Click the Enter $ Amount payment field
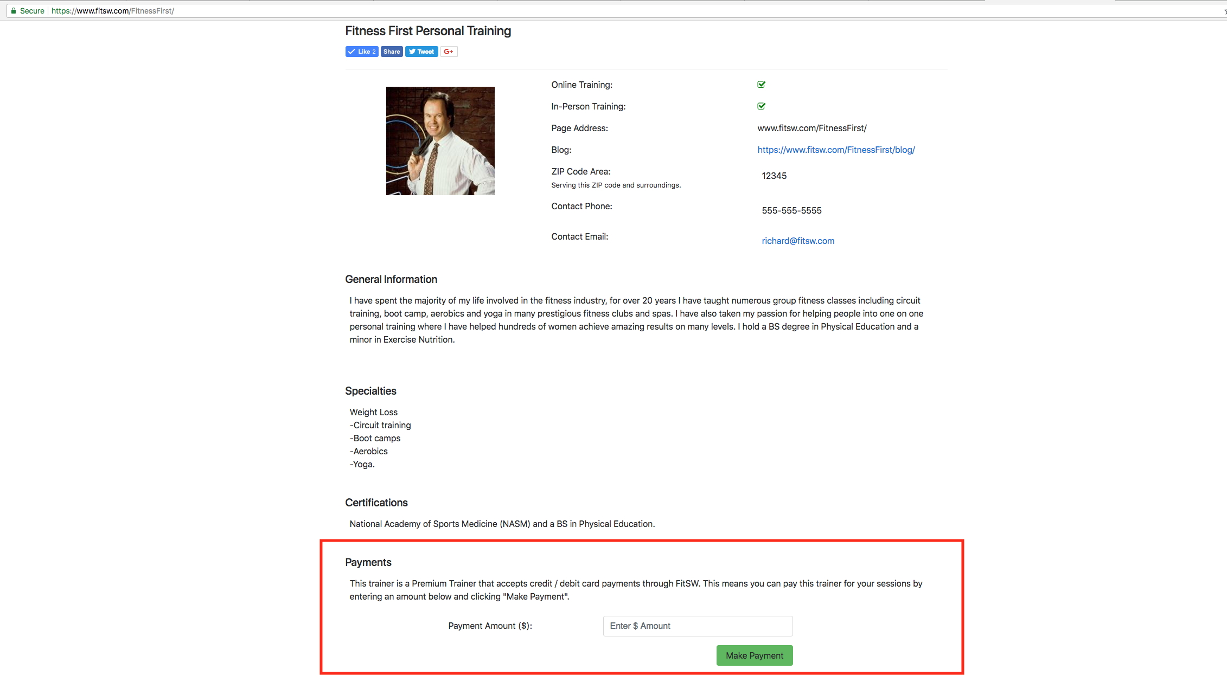The image size is (1227, 682). coord(698,626)
